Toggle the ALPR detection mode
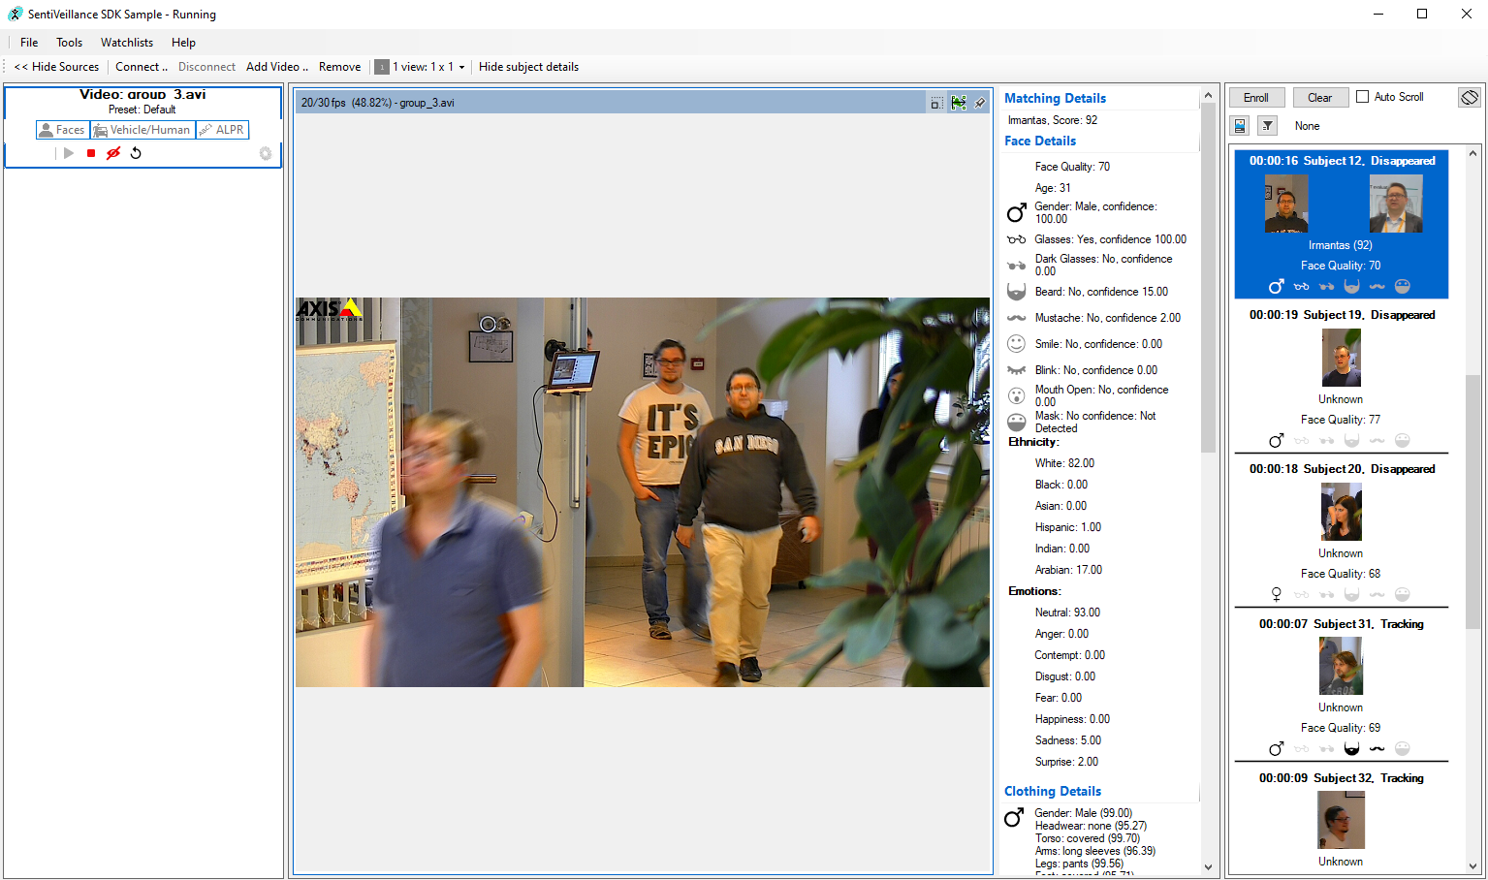1488x880 pixels. tap(222, 130)
